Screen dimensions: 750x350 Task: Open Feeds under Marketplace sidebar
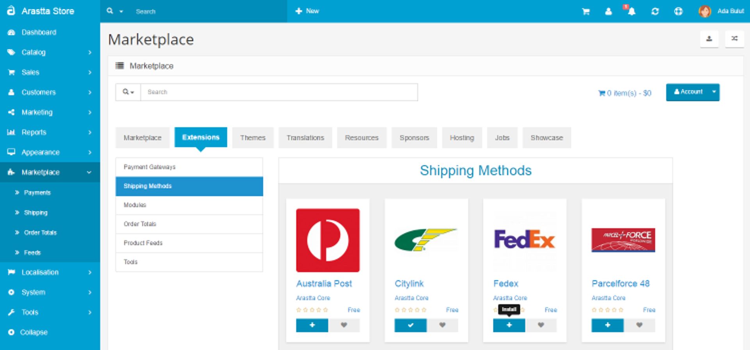[x=50, y=252]
